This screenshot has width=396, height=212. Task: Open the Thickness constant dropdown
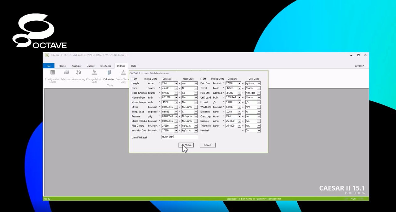click(x=239, y=126)
